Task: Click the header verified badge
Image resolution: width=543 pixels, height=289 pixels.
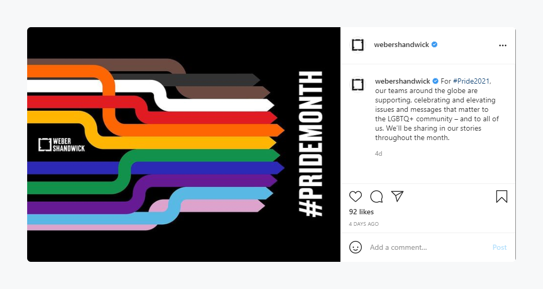Action: [x=434, y=45]
